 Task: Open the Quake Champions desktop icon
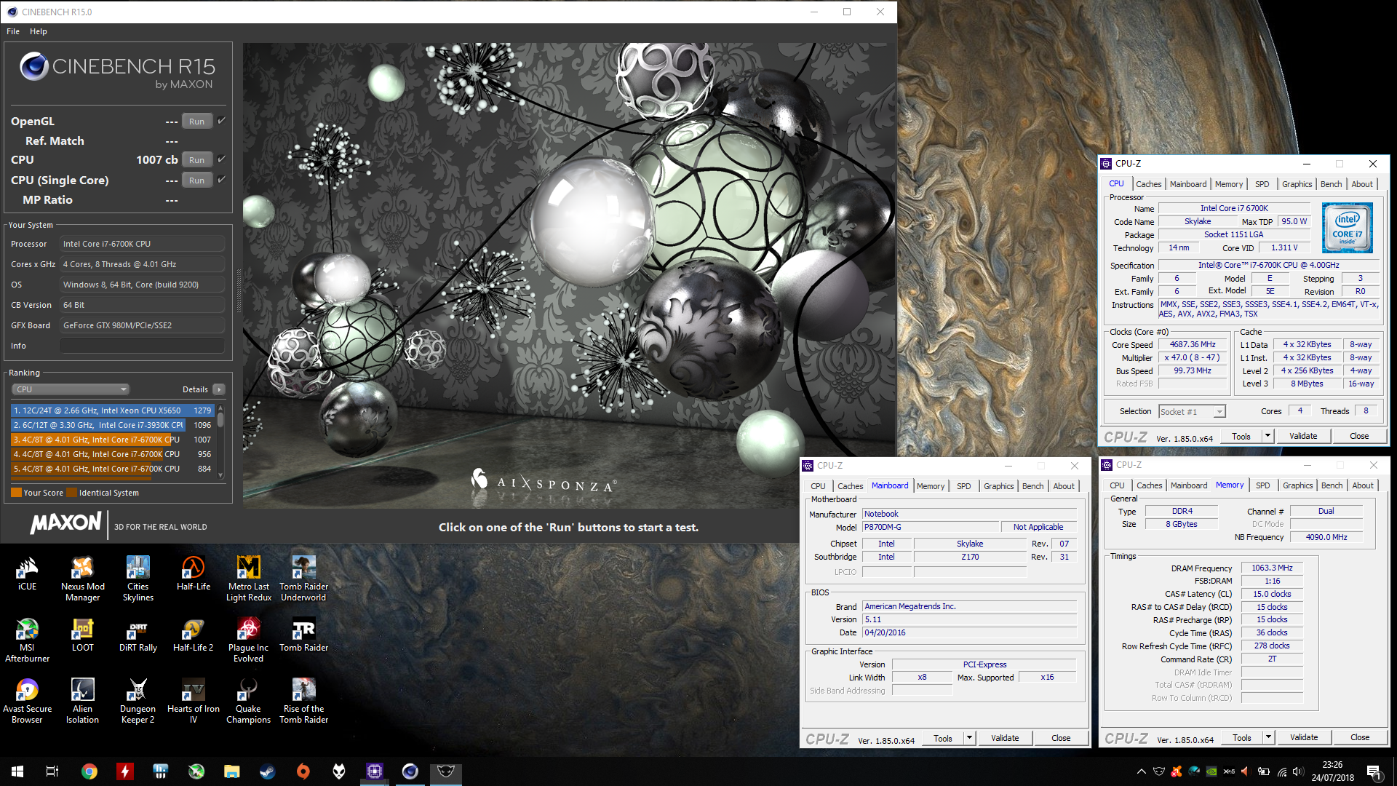pos(248,701)
